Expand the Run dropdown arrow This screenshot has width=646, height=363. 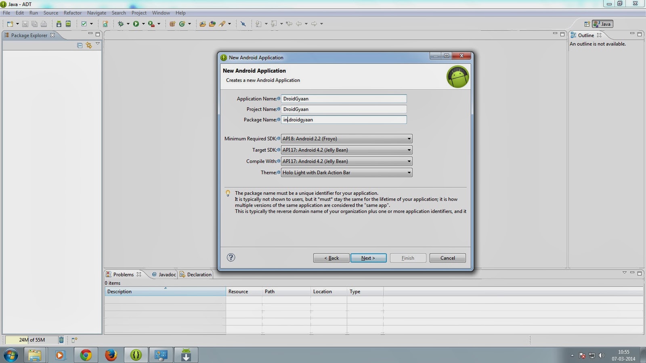(x=143, y=24)
